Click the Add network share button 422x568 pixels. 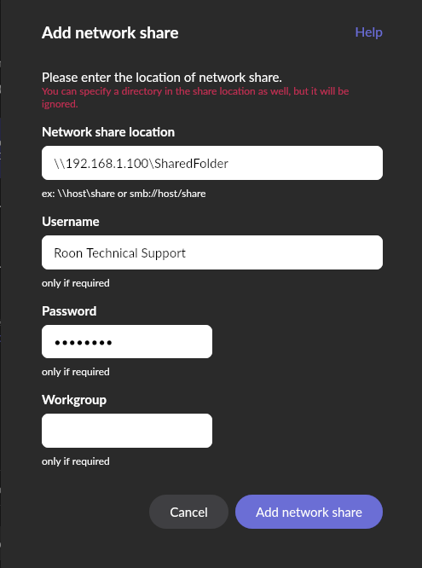click(x=309, y=512)
